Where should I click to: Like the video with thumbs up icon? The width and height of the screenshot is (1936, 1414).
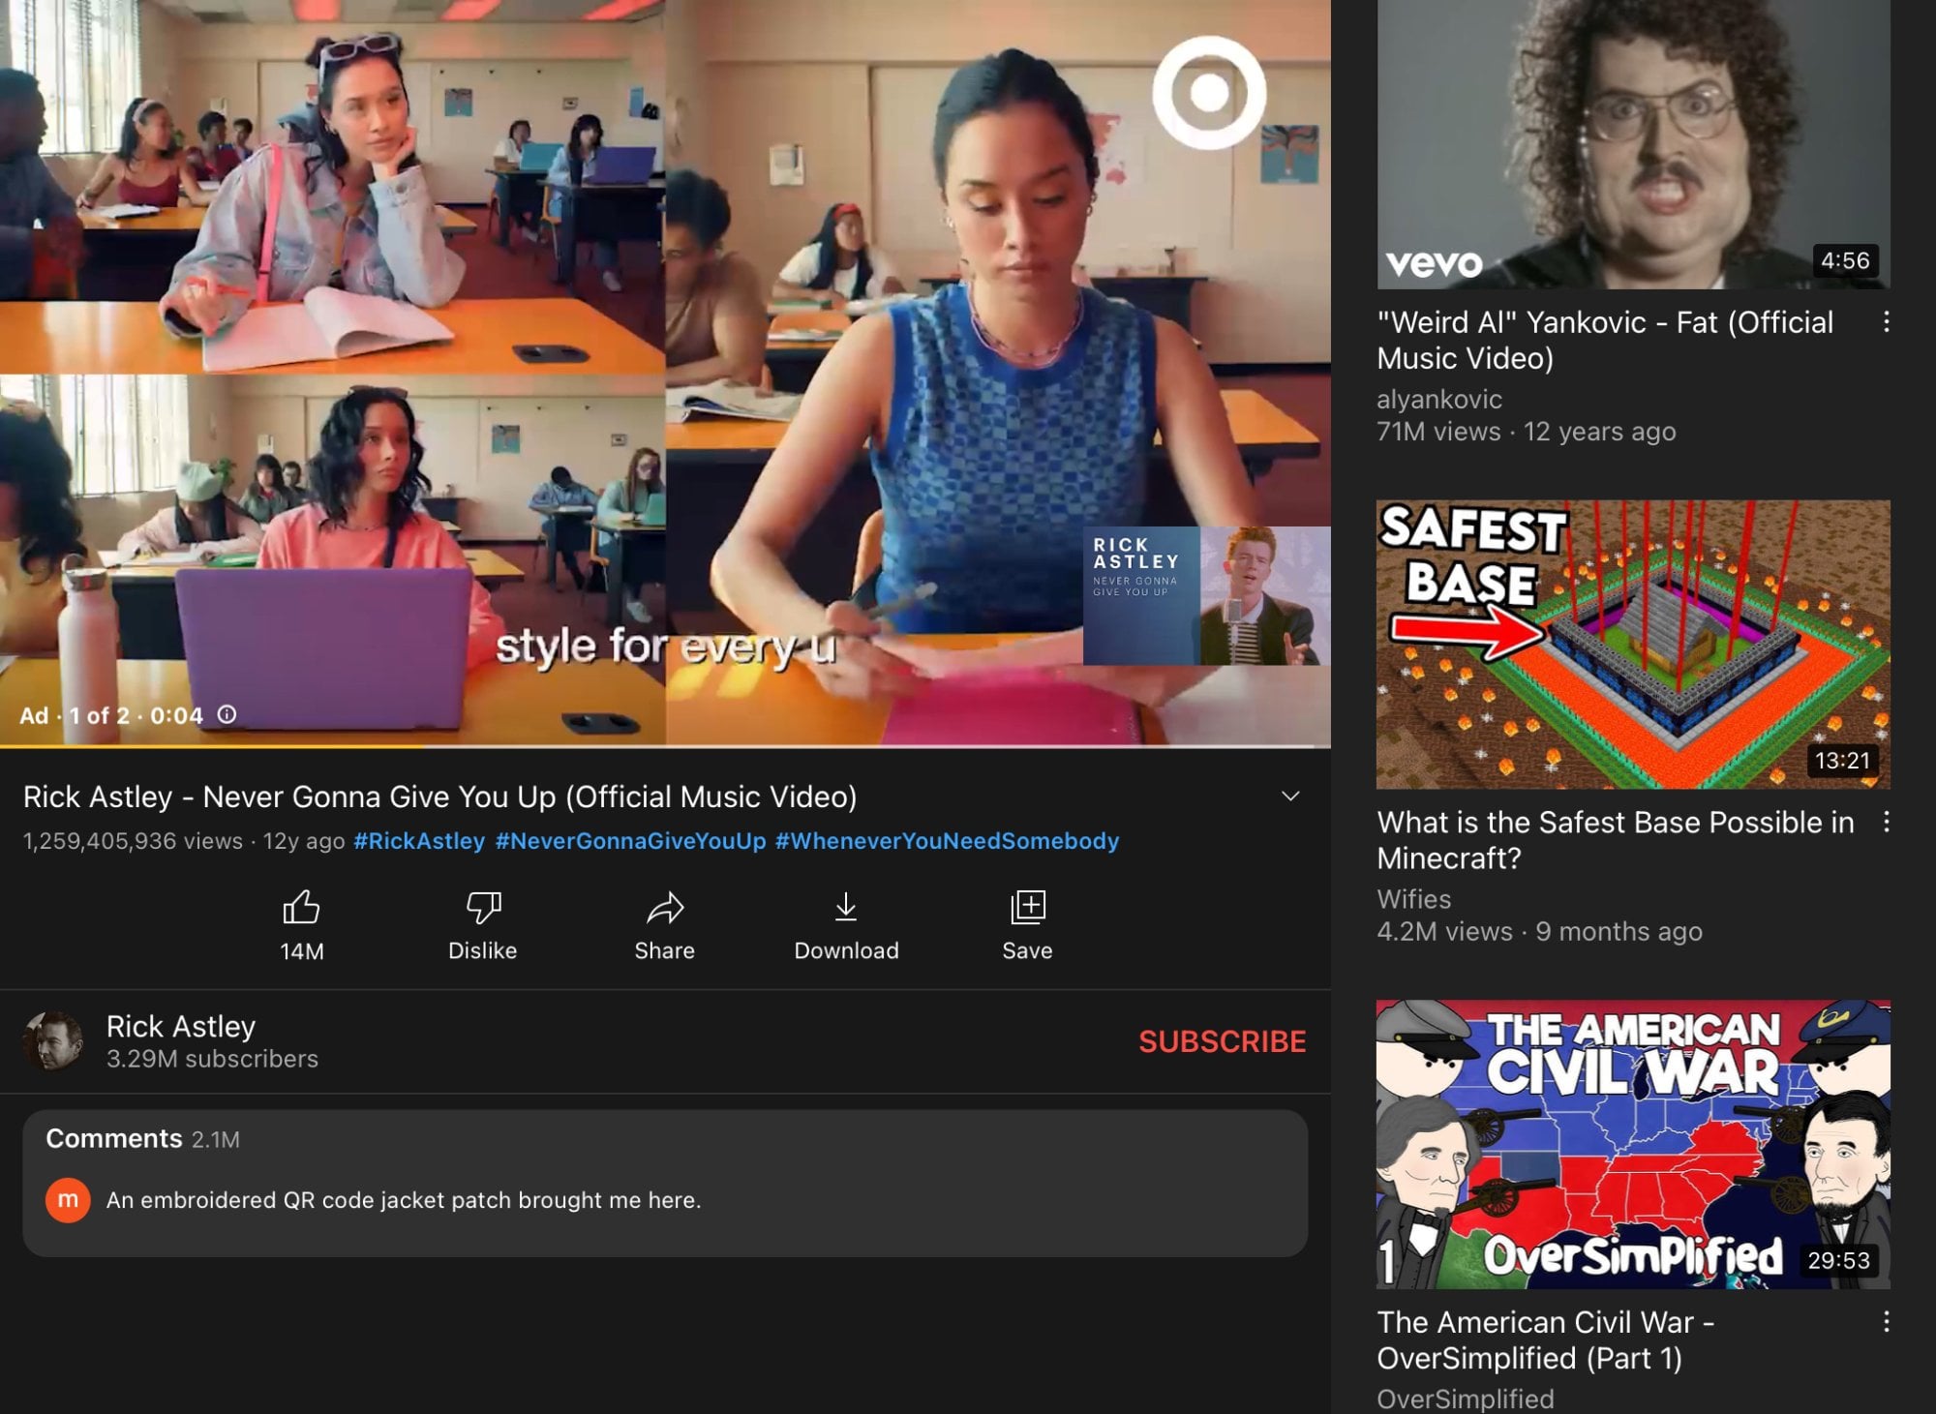pyautogui.click(x=301, y=908)
